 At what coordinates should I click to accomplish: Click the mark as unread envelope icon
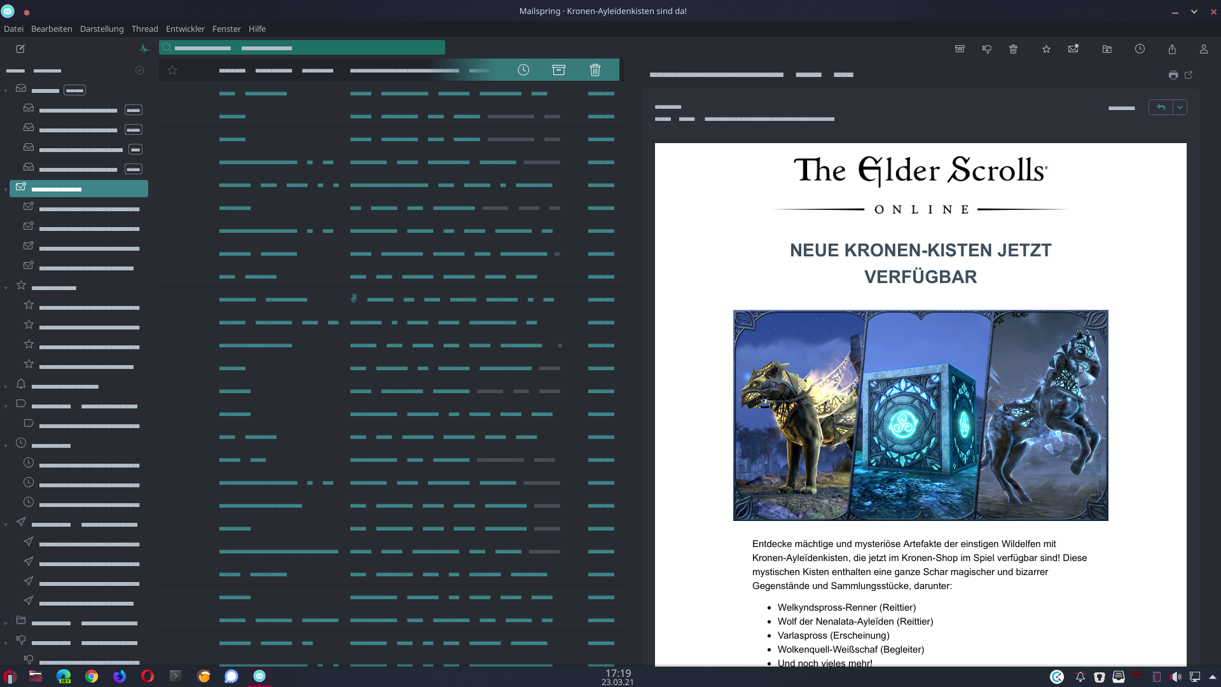(x=1073, y=49)
